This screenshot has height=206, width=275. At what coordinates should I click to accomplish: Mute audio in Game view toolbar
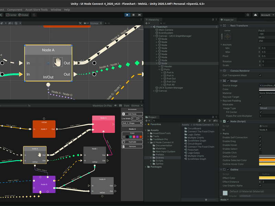pyautogui.click(x=115, y=105)
